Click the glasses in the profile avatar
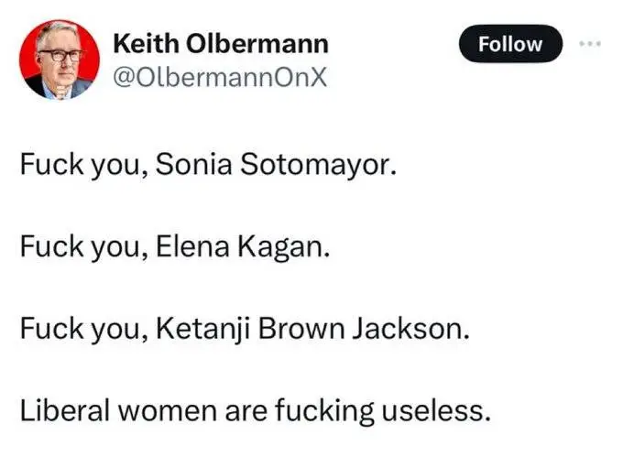Viewport: 623px width, 457px height. 60,56
